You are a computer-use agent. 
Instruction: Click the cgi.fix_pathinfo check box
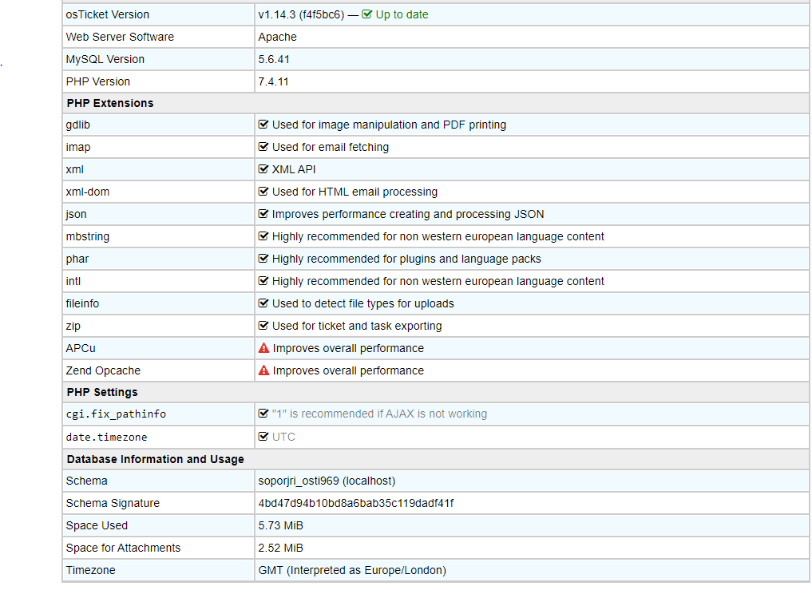(x=263, y=414)
